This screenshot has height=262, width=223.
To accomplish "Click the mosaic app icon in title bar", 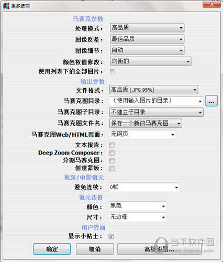I will tap(6, 6).
